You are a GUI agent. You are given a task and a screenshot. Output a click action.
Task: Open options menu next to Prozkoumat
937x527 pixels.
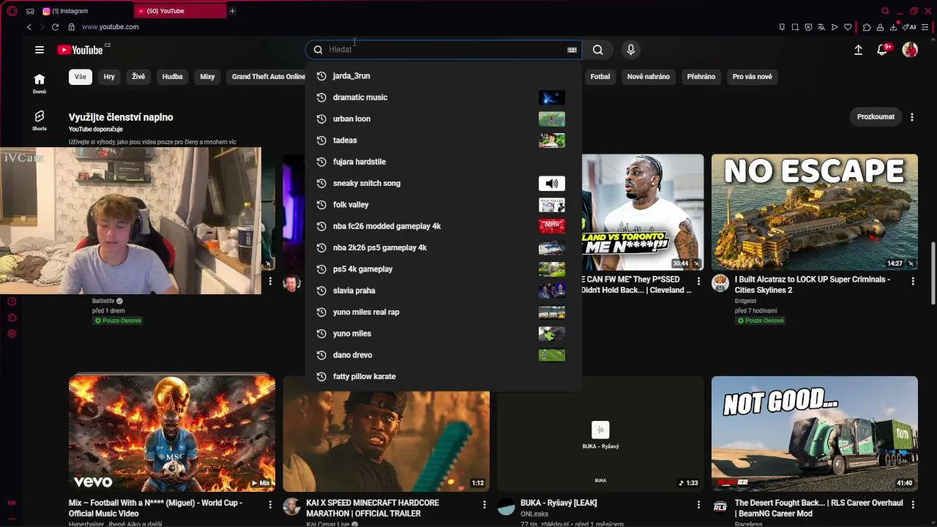click(x=912, y=117)
